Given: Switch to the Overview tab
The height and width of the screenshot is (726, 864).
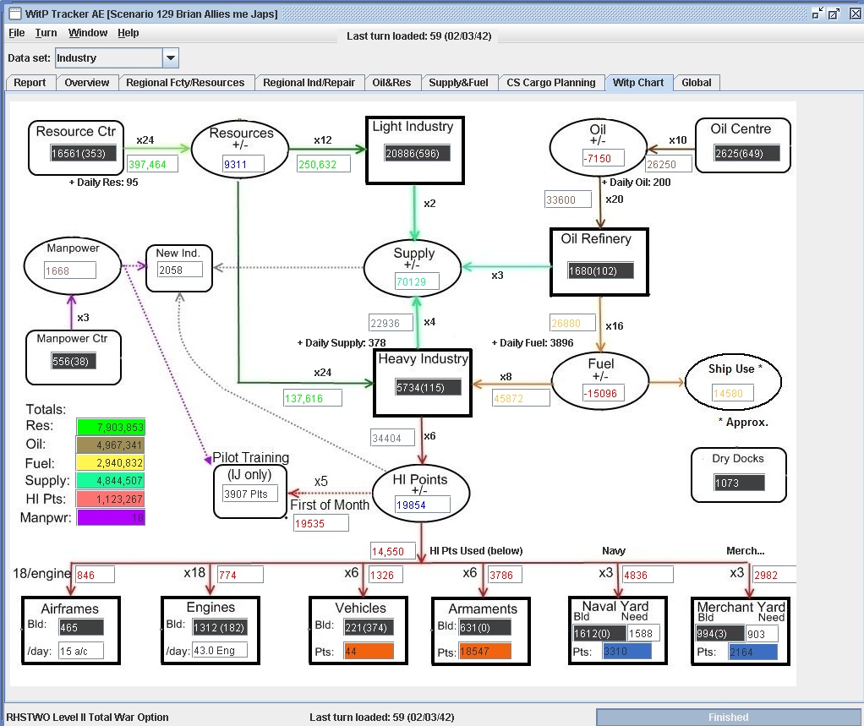Looking at the screenshot, I should [86, 83].
